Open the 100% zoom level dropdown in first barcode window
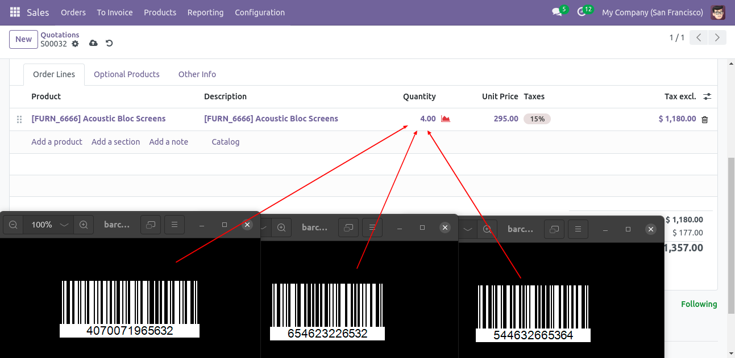 tap(48, 225)
